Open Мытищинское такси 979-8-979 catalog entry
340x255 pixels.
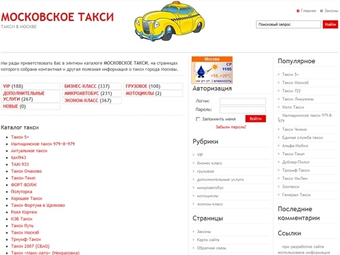43,143
